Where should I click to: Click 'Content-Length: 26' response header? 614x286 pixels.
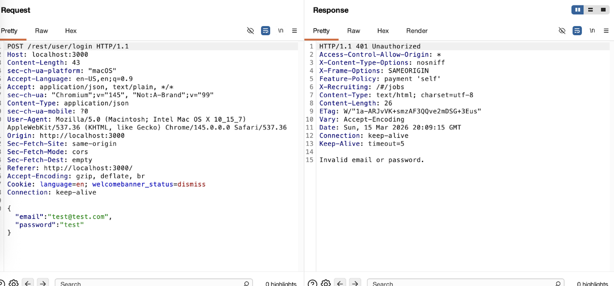pyautogui.click(x=356, y=103)
